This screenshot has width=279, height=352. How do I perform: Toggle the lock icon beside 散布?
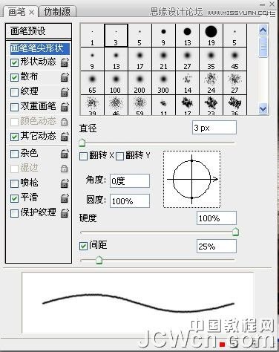tap(65, 77)
